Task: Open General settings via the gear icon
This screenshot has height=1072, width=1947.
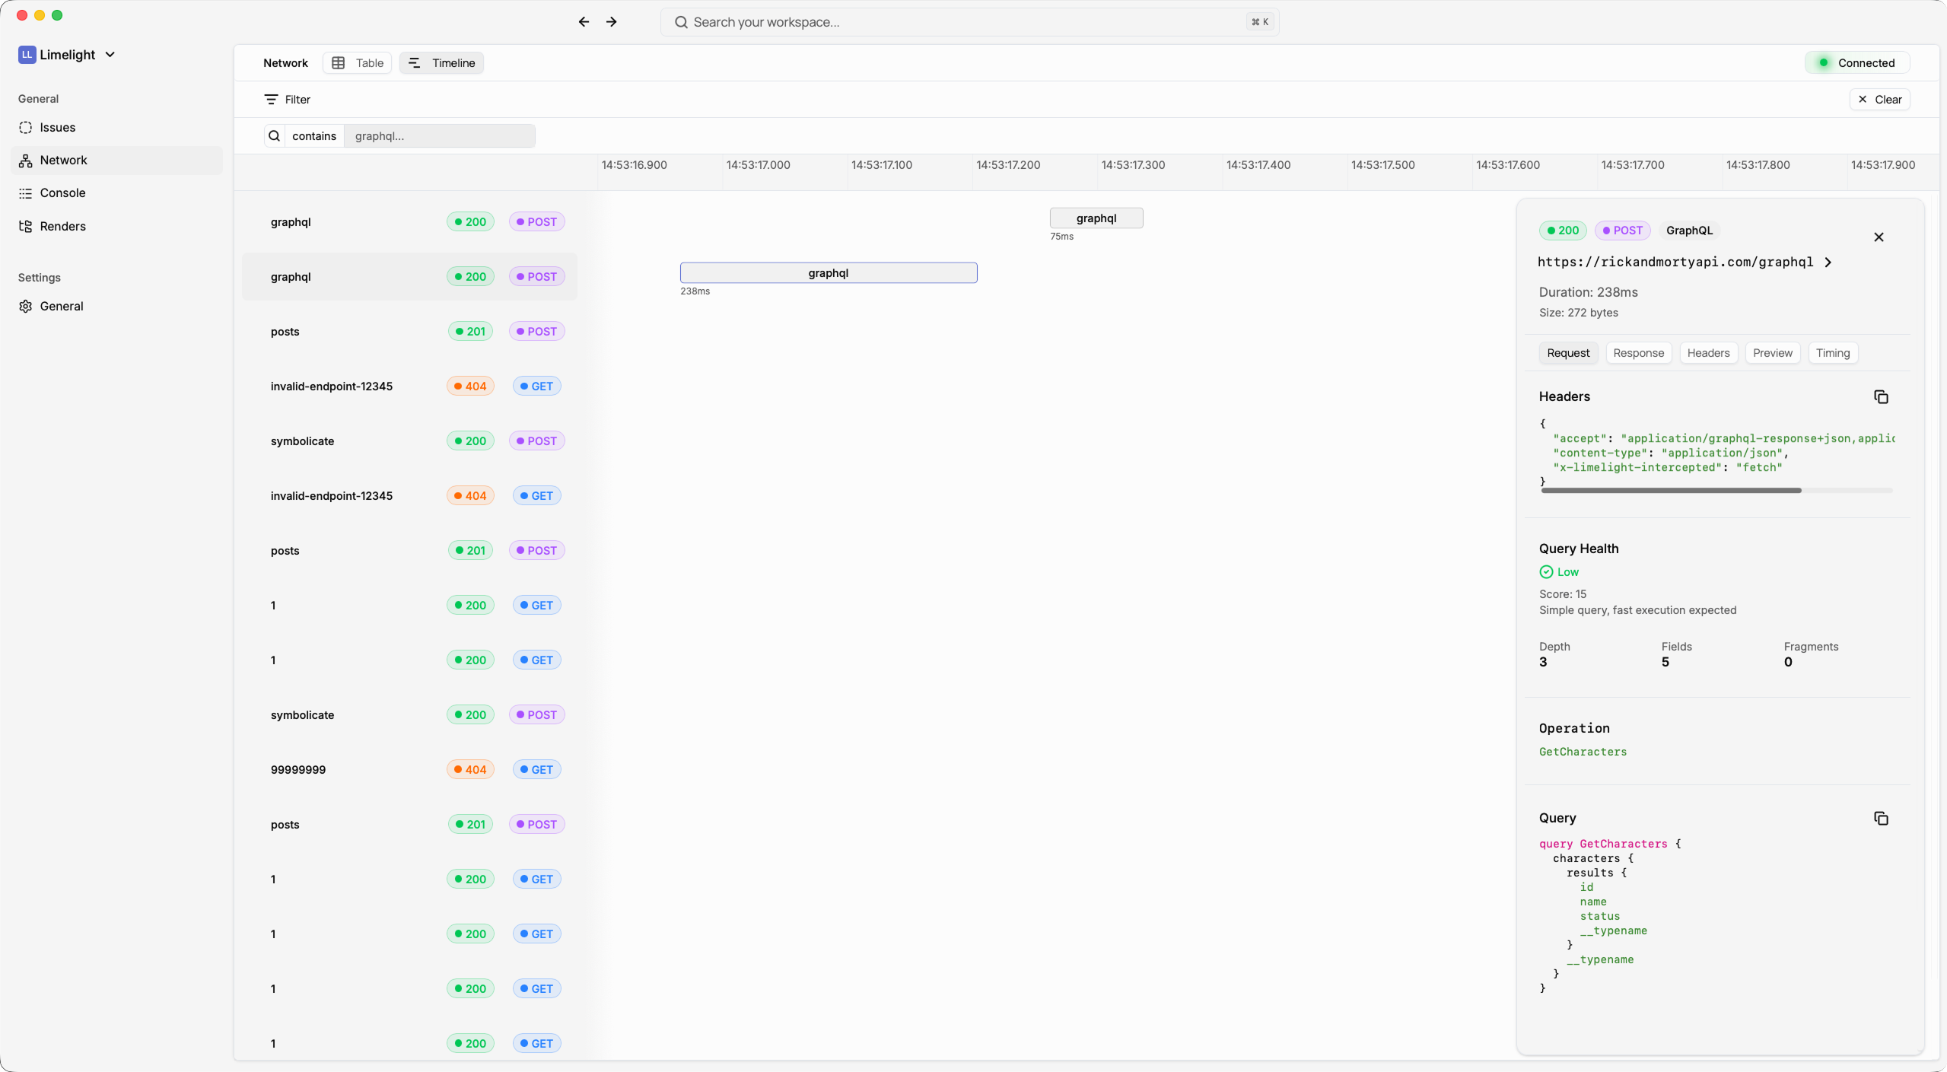Action: (25, 306)
